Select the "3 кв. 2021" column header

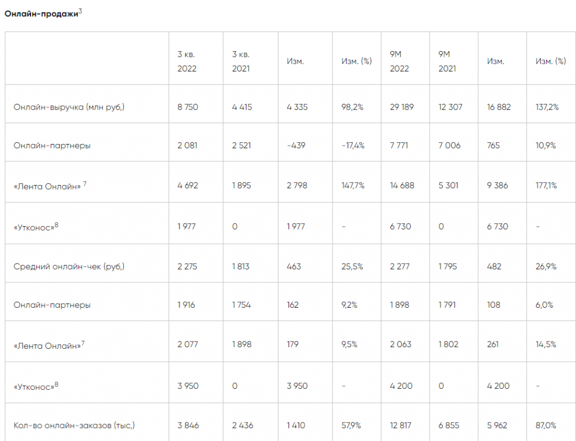click(x=241, y=61)
